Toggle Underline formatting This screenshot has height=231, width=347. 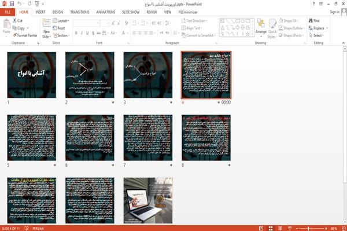point(87,33)
